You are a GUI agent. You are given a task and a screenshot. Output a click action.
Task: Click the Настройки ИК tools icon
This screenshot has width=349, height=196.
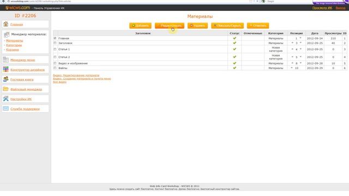6,99
